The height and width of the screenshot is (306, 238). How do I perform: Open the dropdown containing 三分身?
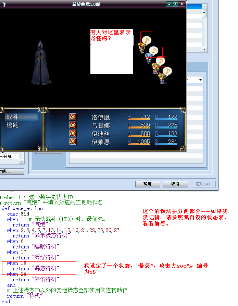tap(22, 161)
